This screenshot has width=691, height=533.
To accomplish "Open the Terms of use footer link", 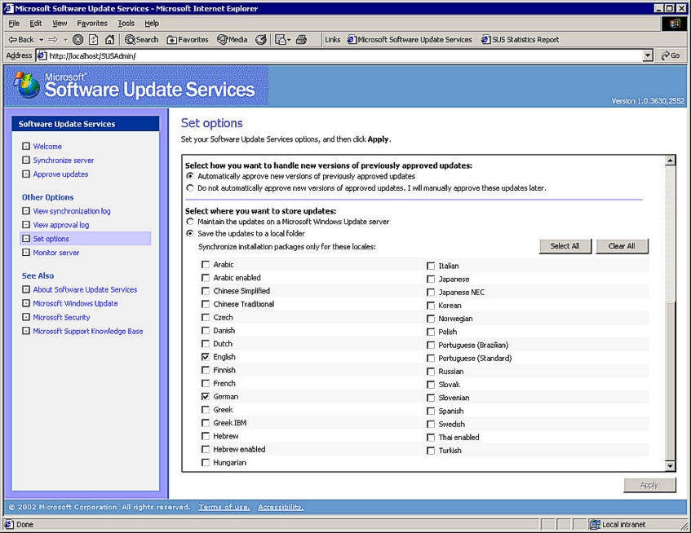I will pyautogui.click(x=224, y=507).
